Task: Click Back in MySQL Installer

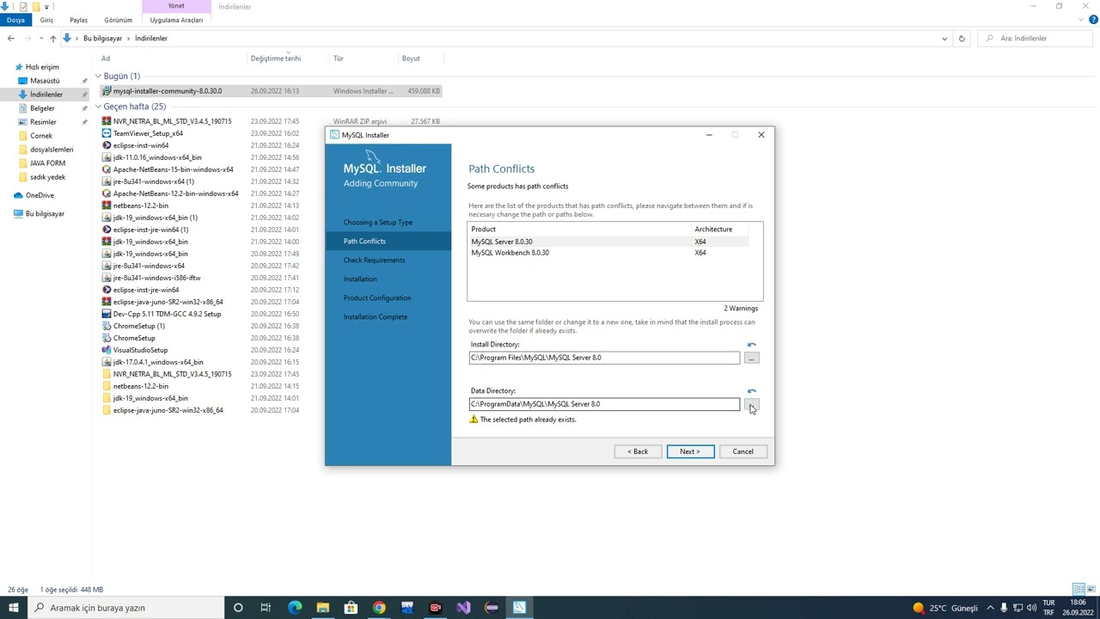Action: pos(638,451)
